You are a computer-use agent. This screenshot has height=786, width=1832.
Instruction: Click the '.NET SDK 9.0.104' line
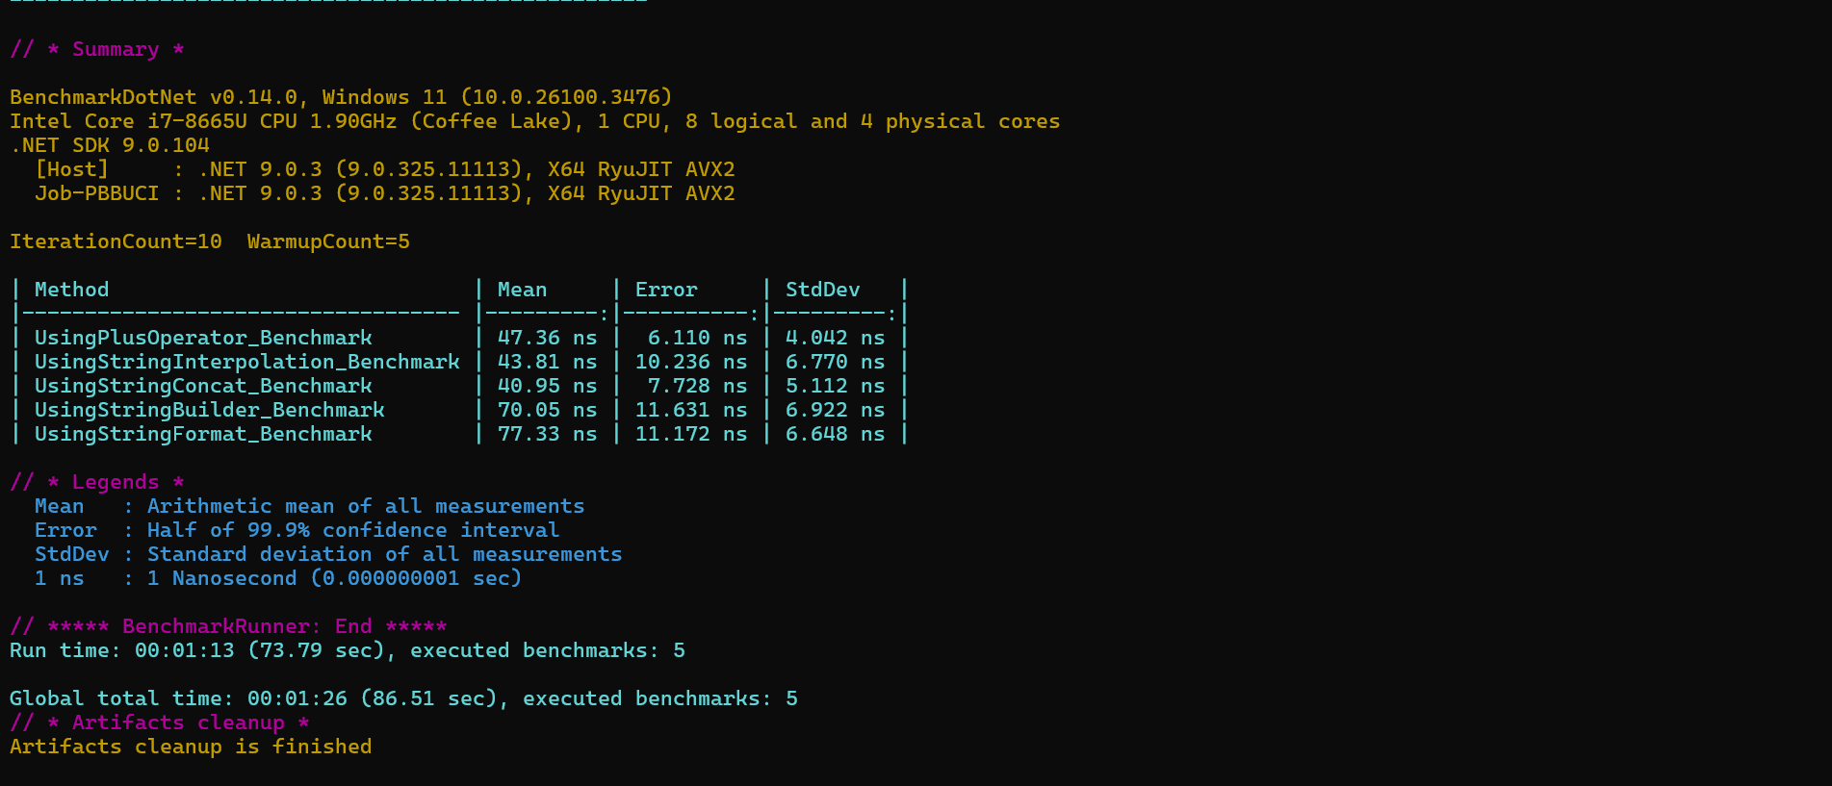pos(110,145)
